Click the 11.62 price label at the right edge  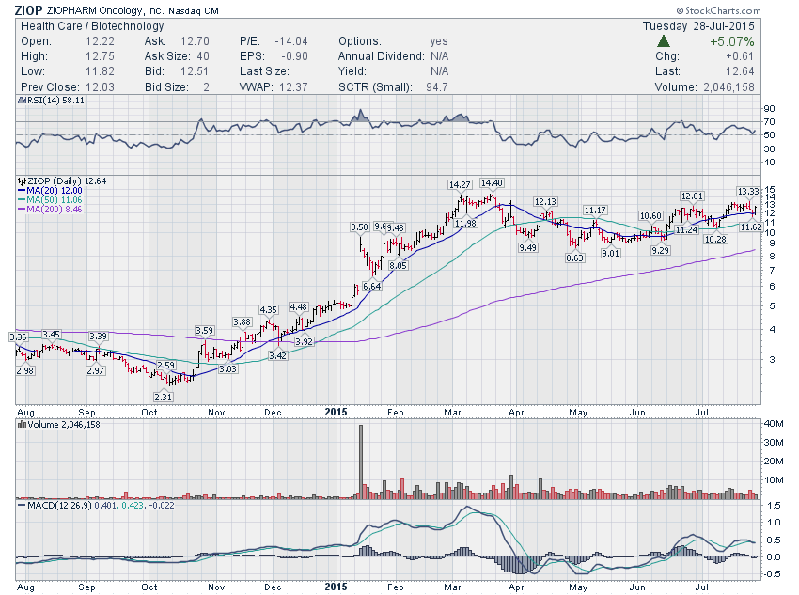coord(751,227)
